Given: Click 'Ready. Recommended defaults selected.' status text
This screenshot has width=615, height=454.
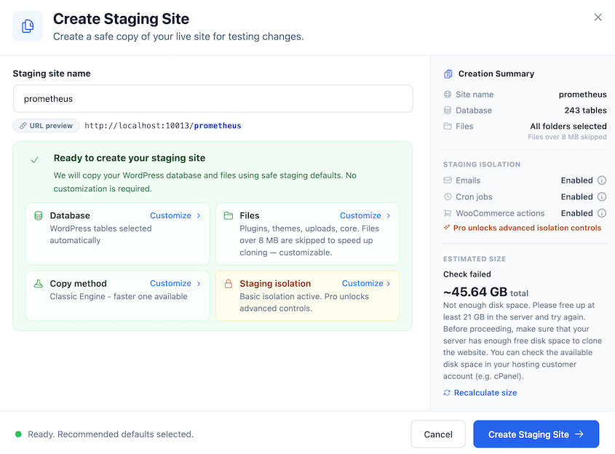Looking at the screenshot, I should (x=111, y=434).
